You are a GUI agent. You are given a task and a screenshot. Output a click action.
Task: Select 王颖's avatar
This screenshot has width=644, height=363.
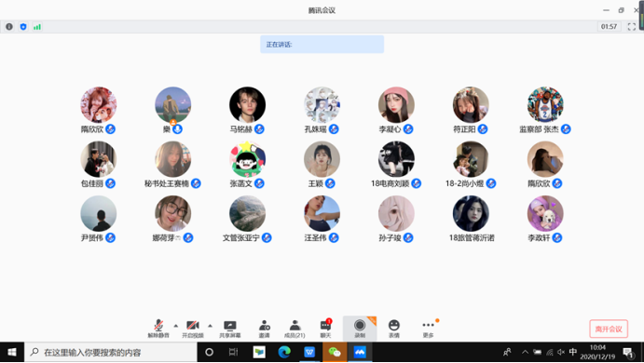(x=322, y=159)
